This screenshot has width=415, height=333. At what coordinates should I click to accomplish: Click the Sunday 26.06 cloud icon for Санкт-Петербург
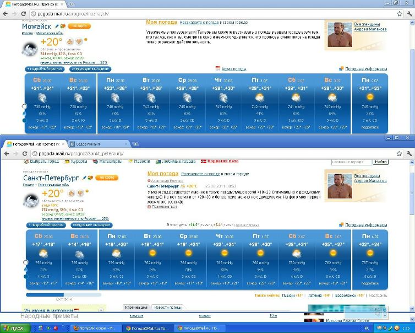pos(79,254)
